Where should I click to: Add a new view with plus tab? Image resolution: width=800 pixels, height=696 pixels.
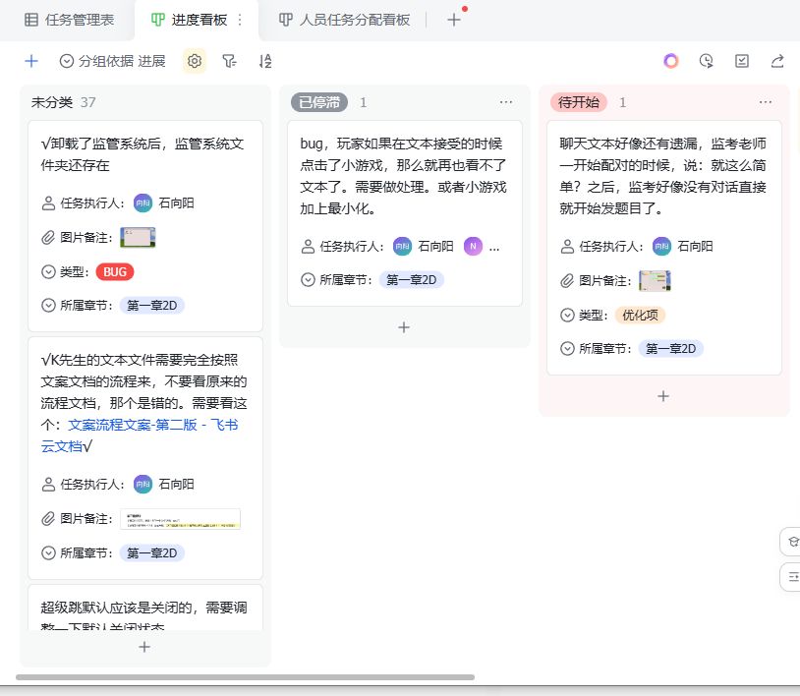pyautogui.click(x=453, y=20)
